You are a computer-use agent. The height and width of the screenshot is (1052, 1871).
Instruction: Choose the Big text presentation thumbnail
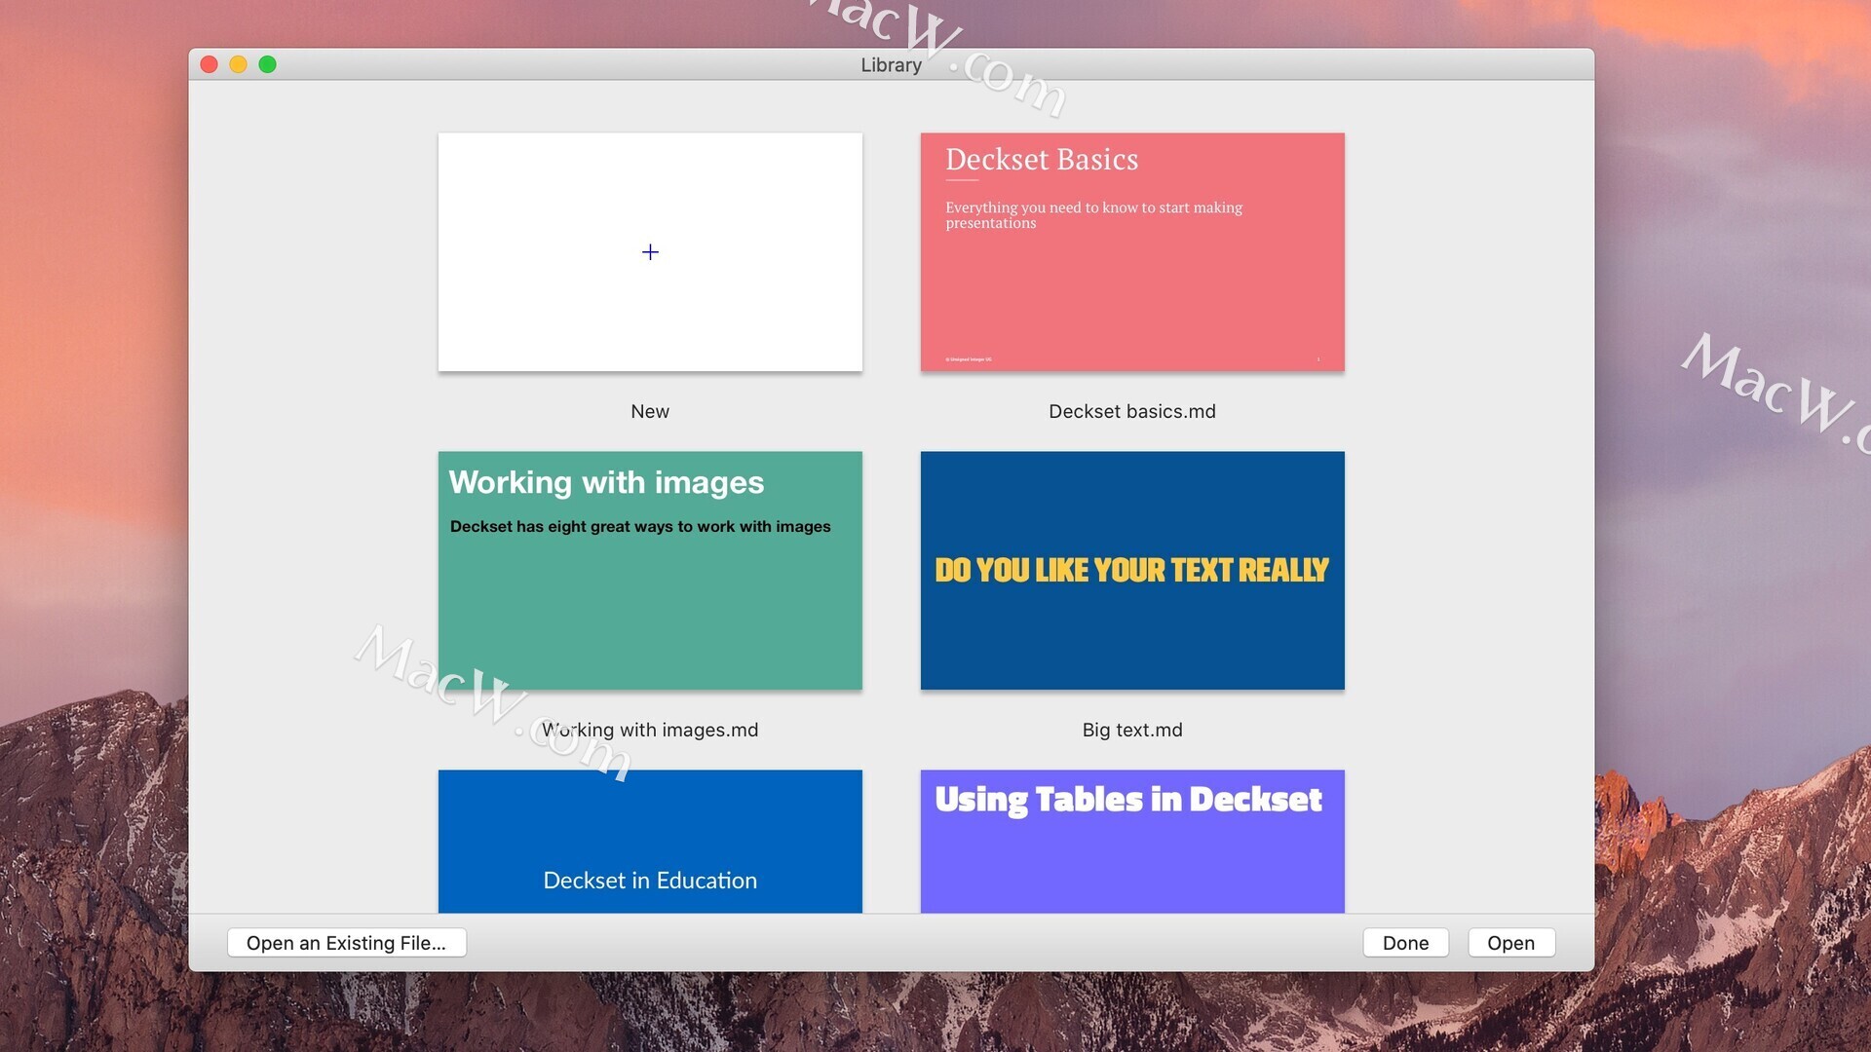coord(1132,571)
